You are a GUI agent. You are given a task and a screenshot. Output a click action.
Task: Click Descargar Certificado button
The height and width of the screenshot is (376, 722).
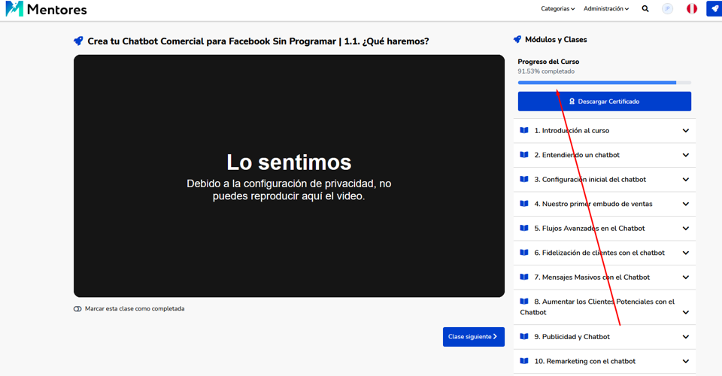pos(604,102)
